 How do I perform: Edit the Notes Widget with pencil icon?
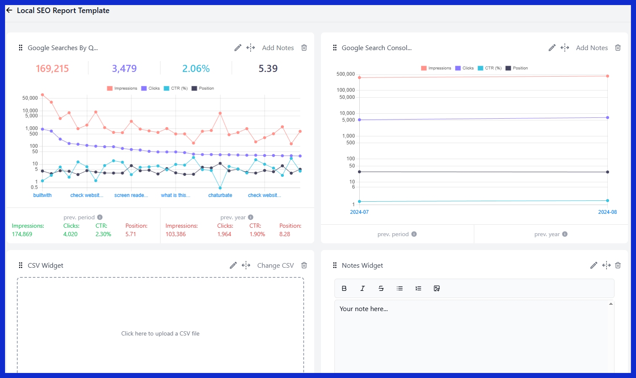pos(593,266)
